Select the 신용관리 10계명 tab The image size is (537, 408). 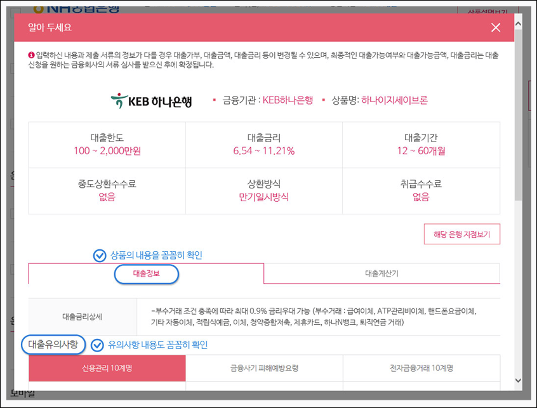click(x=107, y=368)
